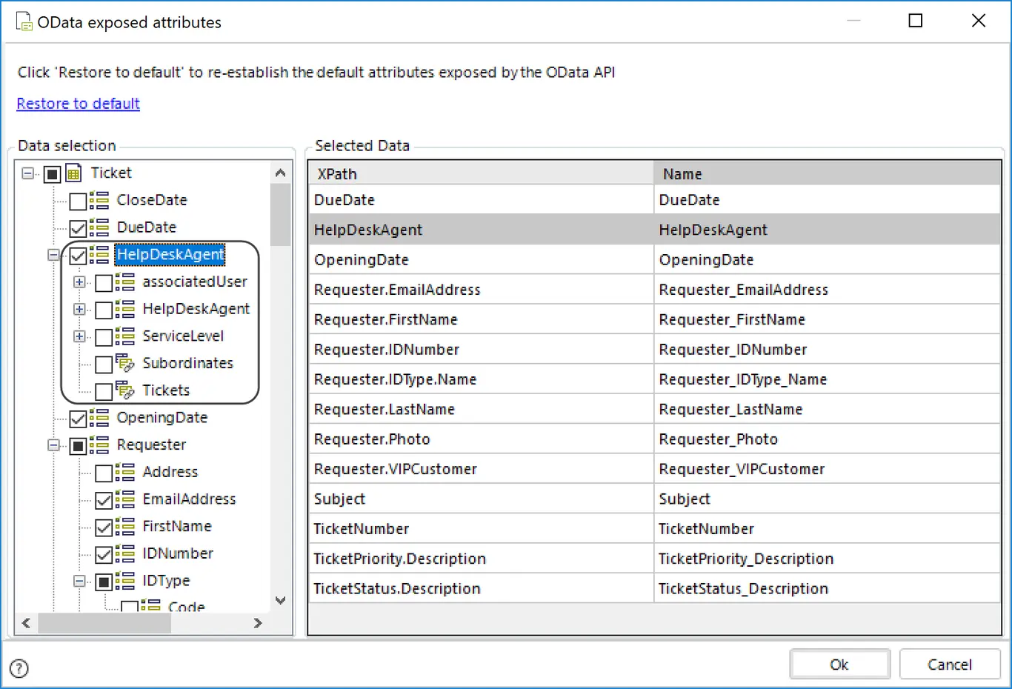Image resolution: width=1012 pixels, height=689 pixels.
Task: Collapse the selected HelpDeskAgent node
Action: pyautogui.click(x=53, y=255)
